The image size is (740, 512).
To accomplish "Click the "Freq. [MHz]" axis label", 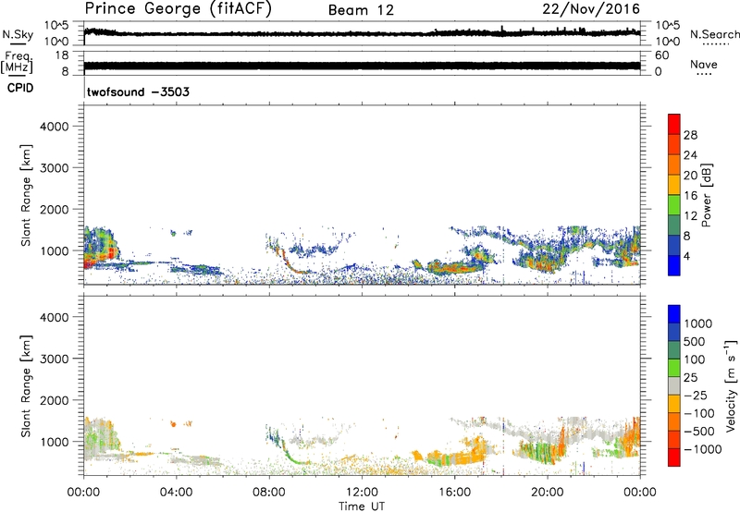I will click(18, 63).
